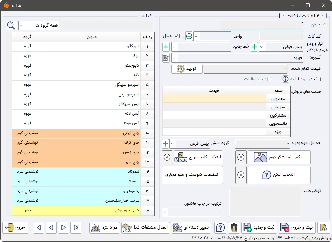Jump to the last record

click(76, 228)
